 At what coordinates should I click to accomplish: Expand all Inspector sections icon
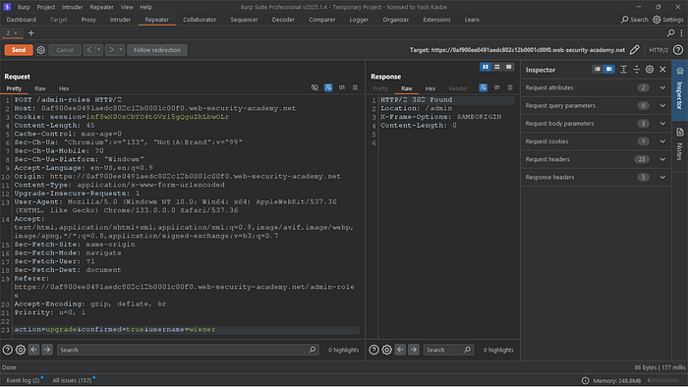[x=623, y=70]
